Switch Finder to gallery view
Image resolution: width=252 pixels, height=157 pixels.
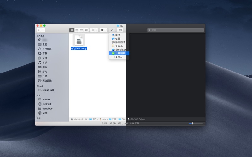[86, 30]
